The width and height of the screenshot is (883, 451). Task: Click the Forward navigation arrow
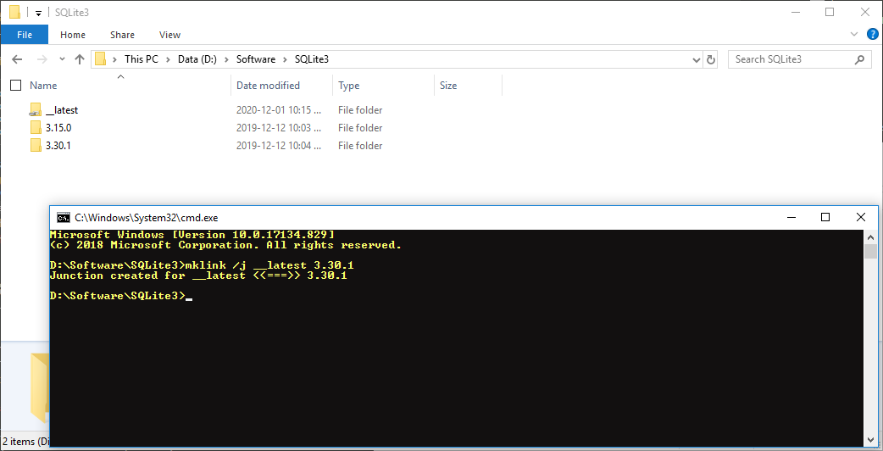point(42,59)
